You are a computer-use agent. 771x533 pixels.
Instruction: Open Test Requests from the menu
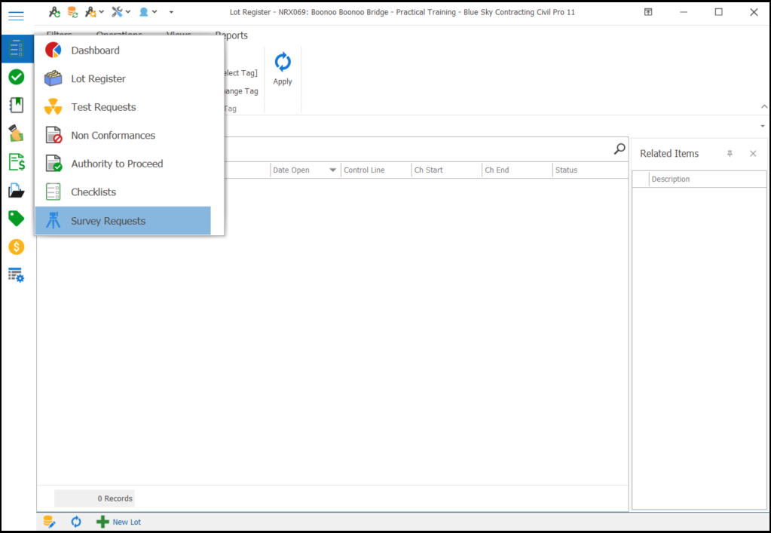coord(103,107)
